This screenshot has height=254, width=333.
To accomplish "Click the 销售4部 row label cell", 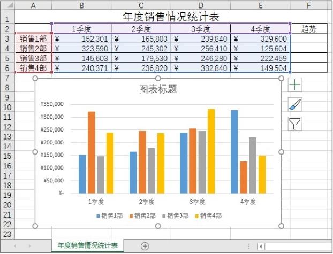I will point(33,68).
